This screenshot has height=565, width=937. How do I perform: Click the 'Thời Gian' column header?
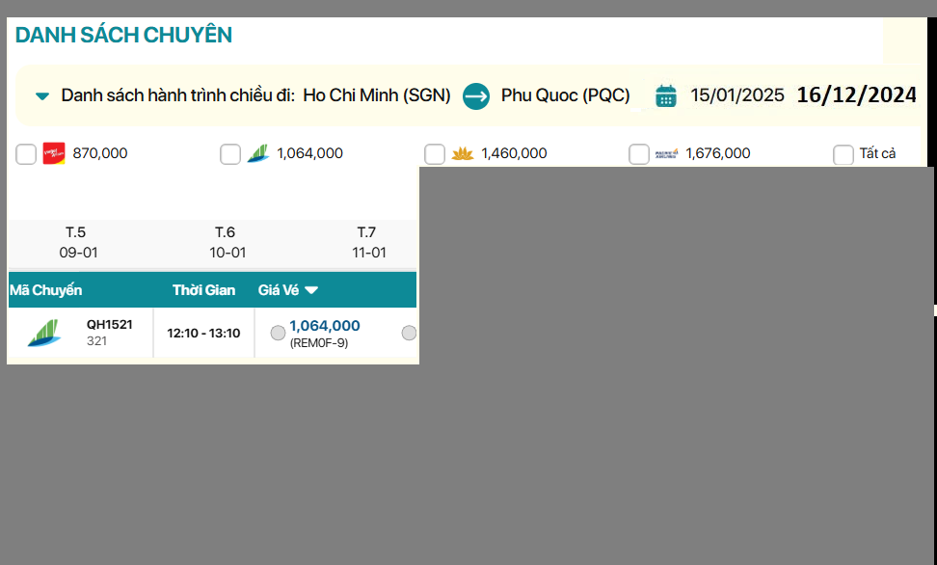point(203,290)
